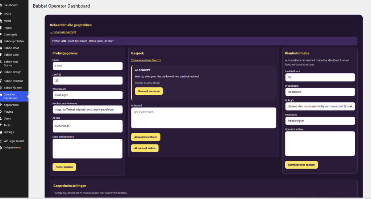Image resolution: width=371 pixels, height=199 pixels.
Task: Click the Dashboard sidebar icon
Action: coord(1,5)
